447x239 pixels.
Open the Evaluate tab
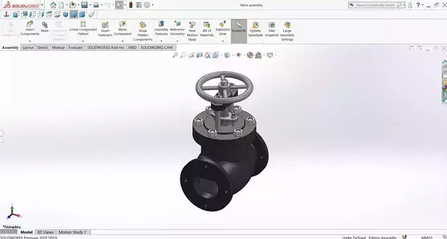point(75,48)
